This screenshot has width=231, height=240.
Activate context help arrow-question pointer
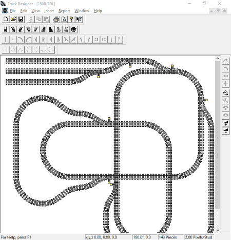tap(79, 19)
